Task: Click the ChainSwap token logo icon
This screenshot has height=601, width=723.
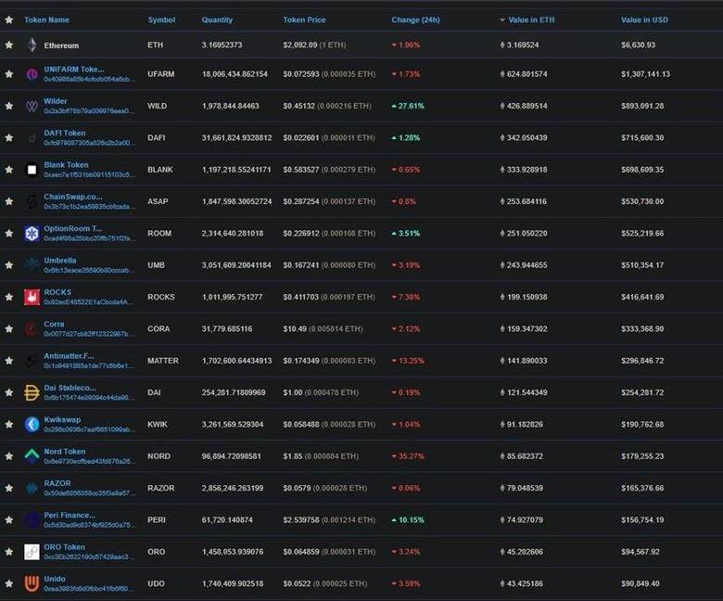Action: click(x=32, y=201)
